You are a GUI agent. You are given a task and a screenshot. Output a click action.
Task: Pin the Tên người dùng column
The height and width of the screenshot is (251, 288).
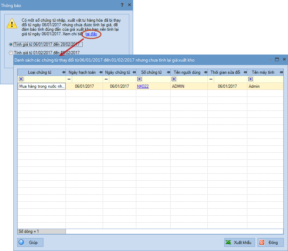click(206, 72)
